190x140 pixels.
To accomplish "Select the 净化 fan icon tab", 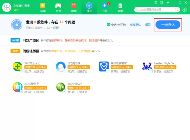I will (89, 8).
